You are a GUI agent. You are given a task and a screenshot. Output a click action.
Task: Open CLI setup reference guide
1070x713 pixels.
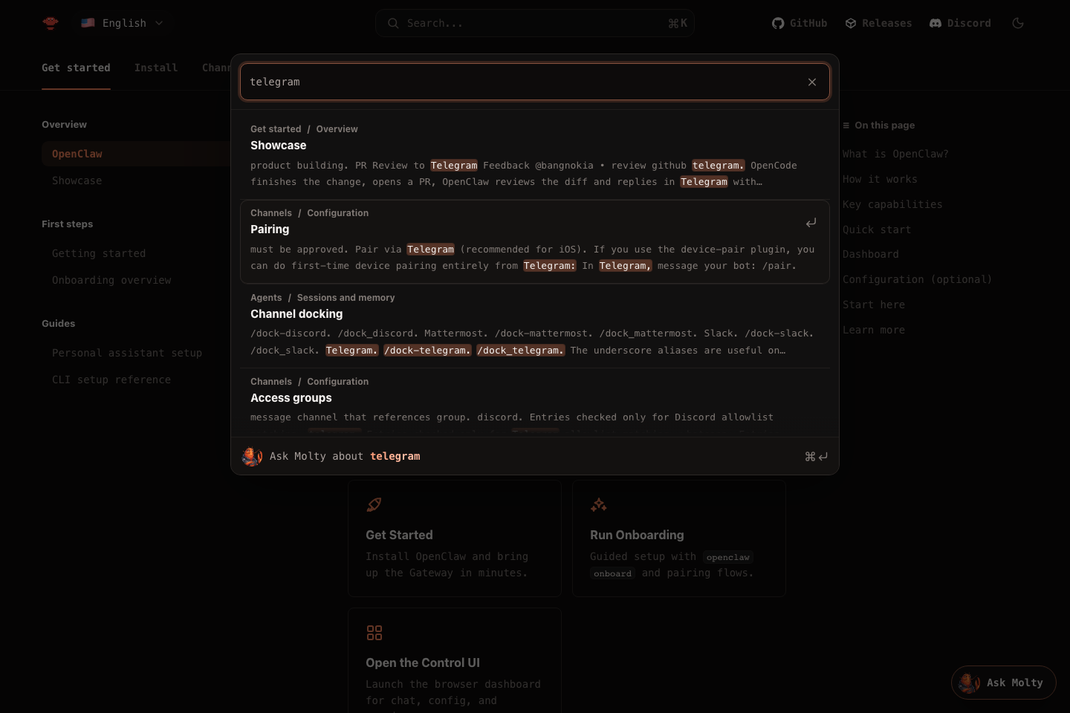click(111, 380)
